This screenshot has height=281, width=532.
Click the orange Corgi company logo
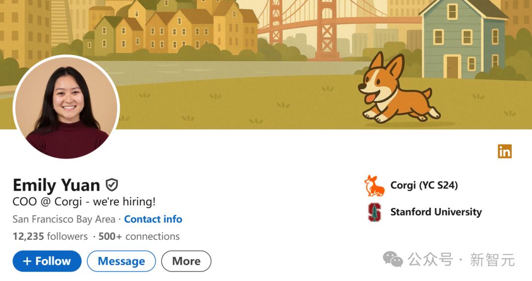tap(374, 186)
